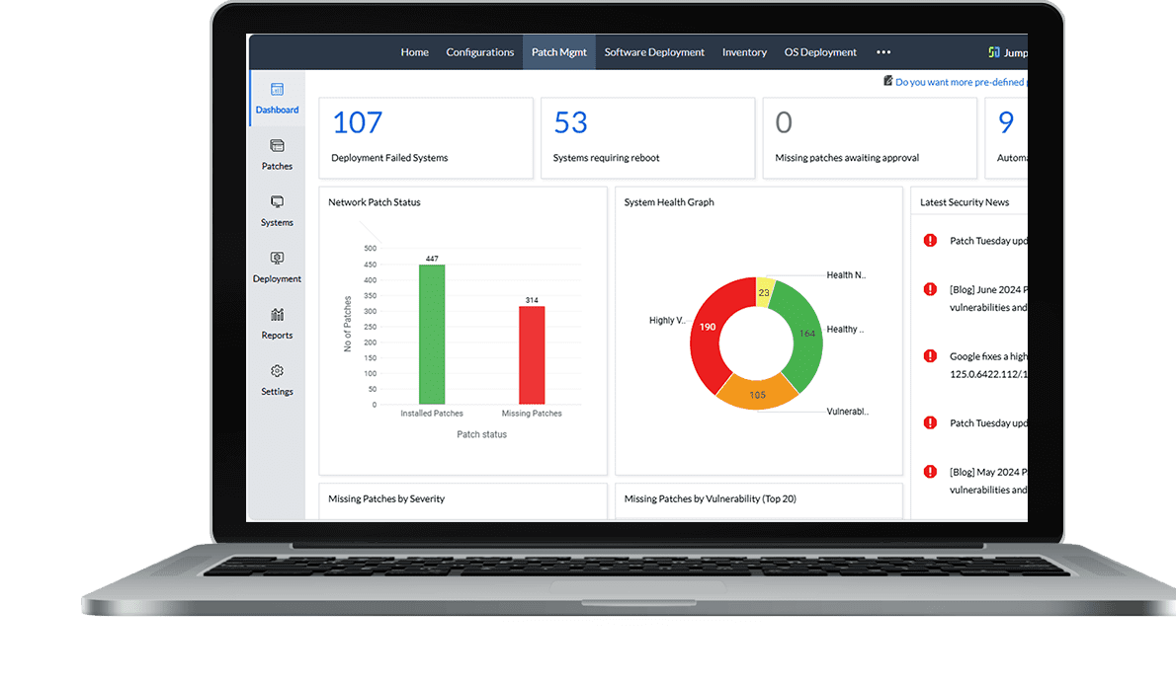Screen dimensions: 1176x685
Task: Open the OS Deployment tab
Action: pos(820,52)
